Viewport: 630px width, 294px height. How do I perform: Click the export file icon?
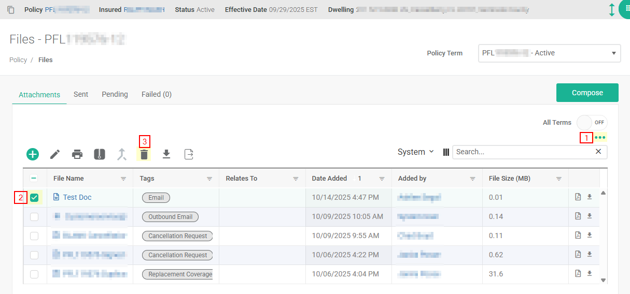(189, 154)
